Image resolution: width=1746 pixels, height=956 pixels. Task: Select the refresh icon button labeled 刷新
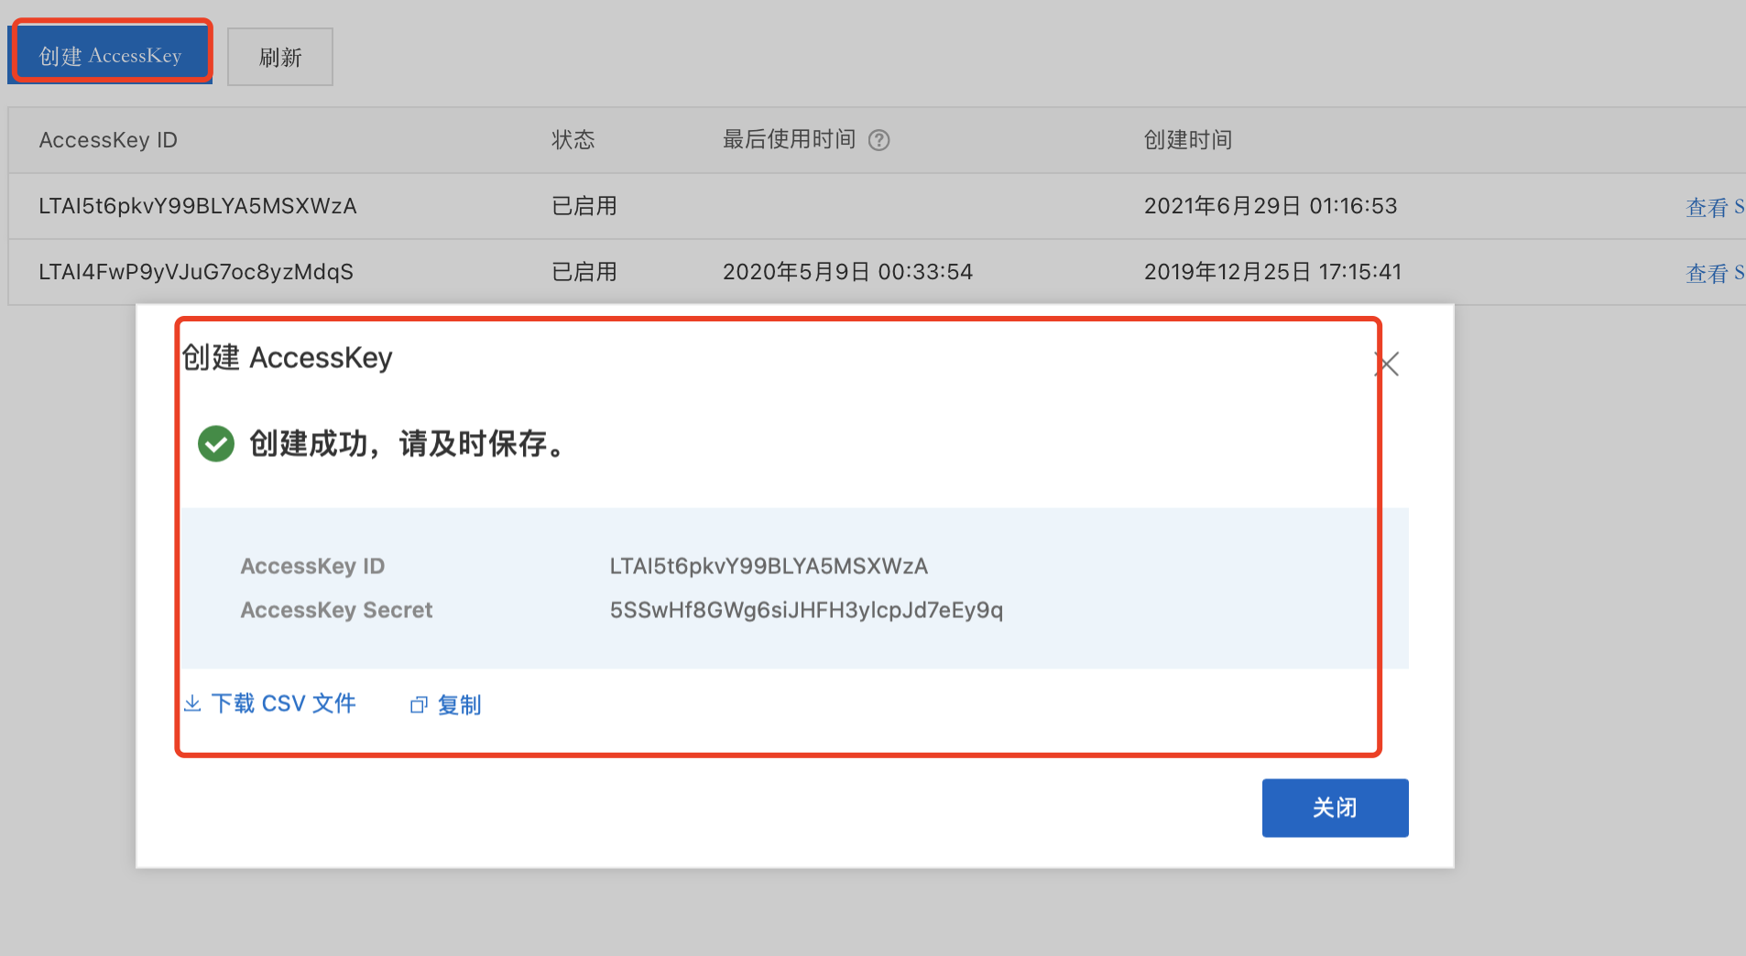279,56
